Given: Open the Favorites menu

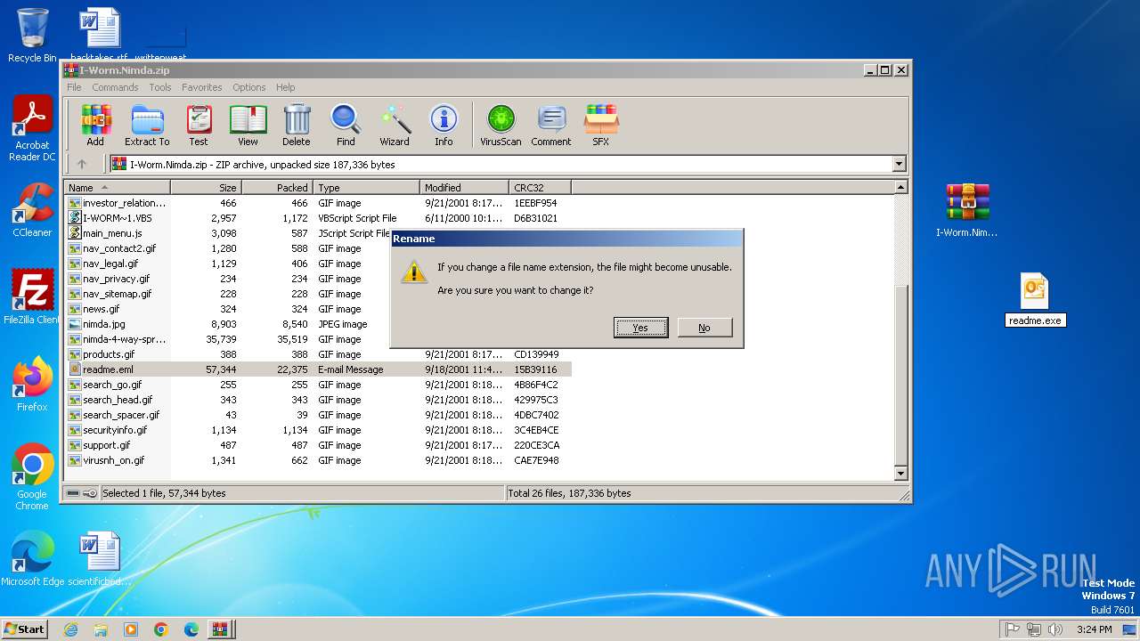Looking at the screenshot, I should tap(202, 87).
